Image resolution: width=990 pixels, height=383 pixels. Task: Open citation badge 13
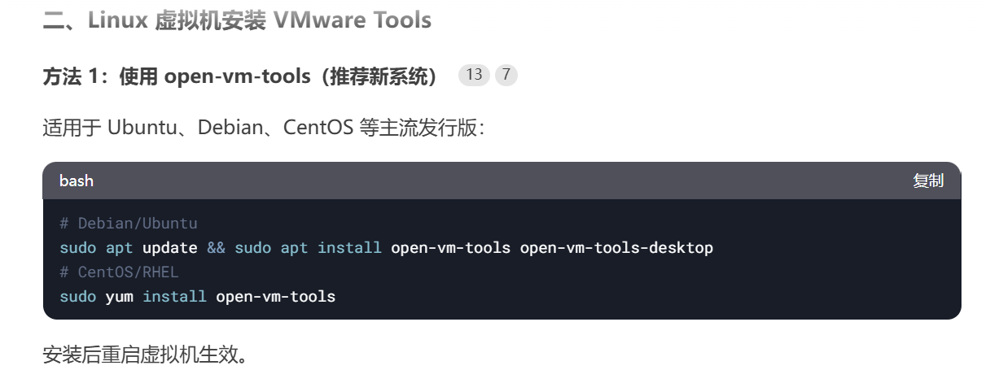tap(474, 75)
